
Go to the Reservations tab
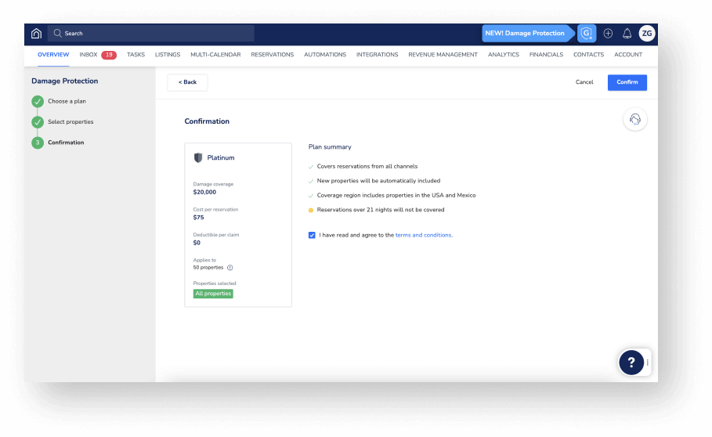point(273,55)
